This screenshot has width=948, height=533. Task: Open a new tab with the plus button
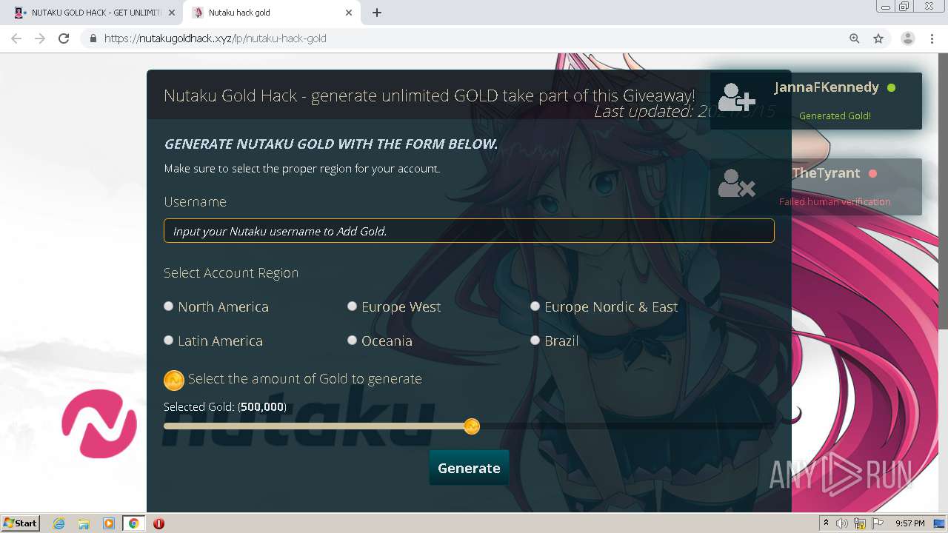coord(376,13)
